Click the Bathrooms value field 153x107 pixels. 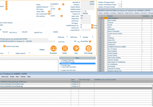pos(79,37)
